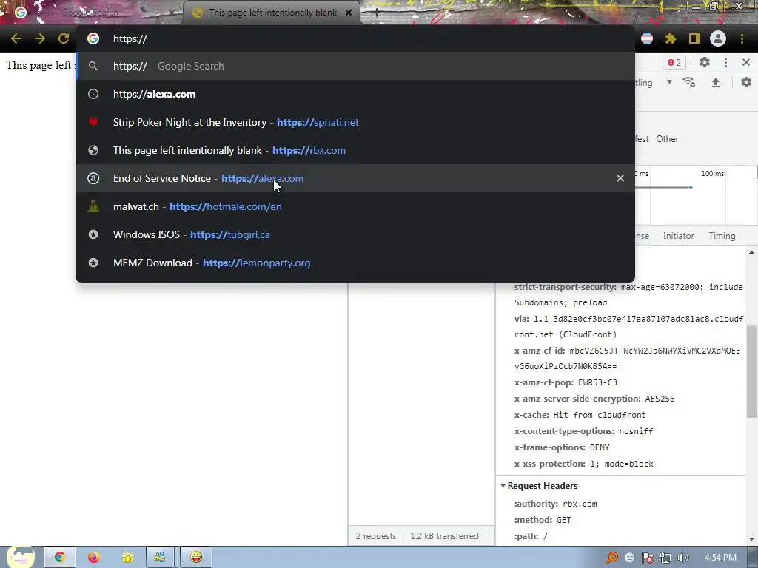Click the 'x-frame-options: DENY' header
Image resolution: width=758 pixels, height=568 pixels.
pos(562,447)
